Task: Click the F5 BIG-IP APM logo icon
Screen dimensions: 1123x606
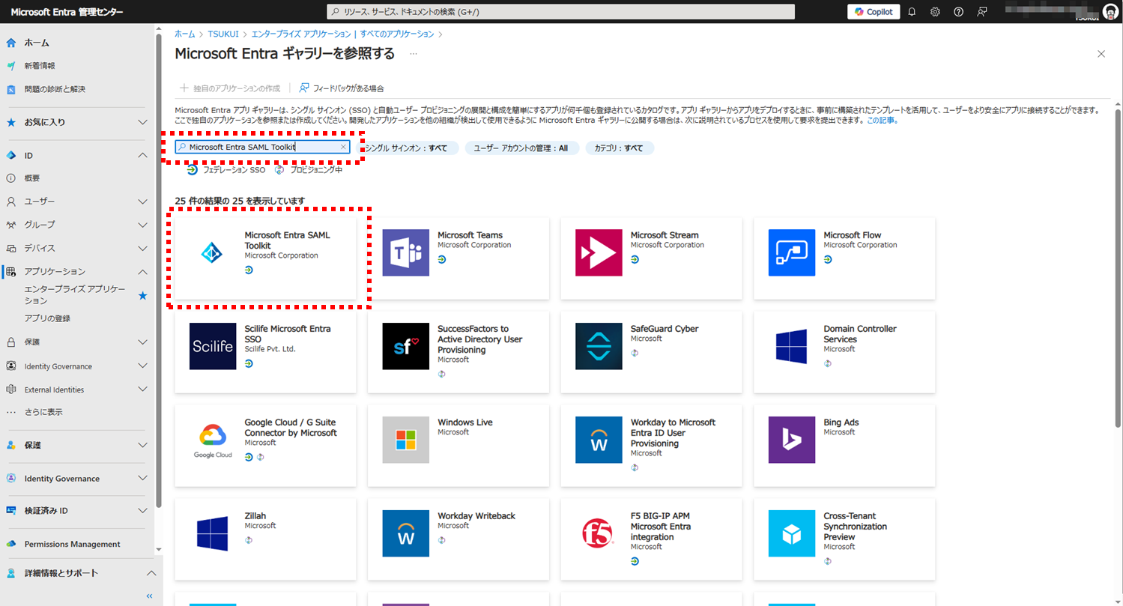Action: click(x=599, y=534)
